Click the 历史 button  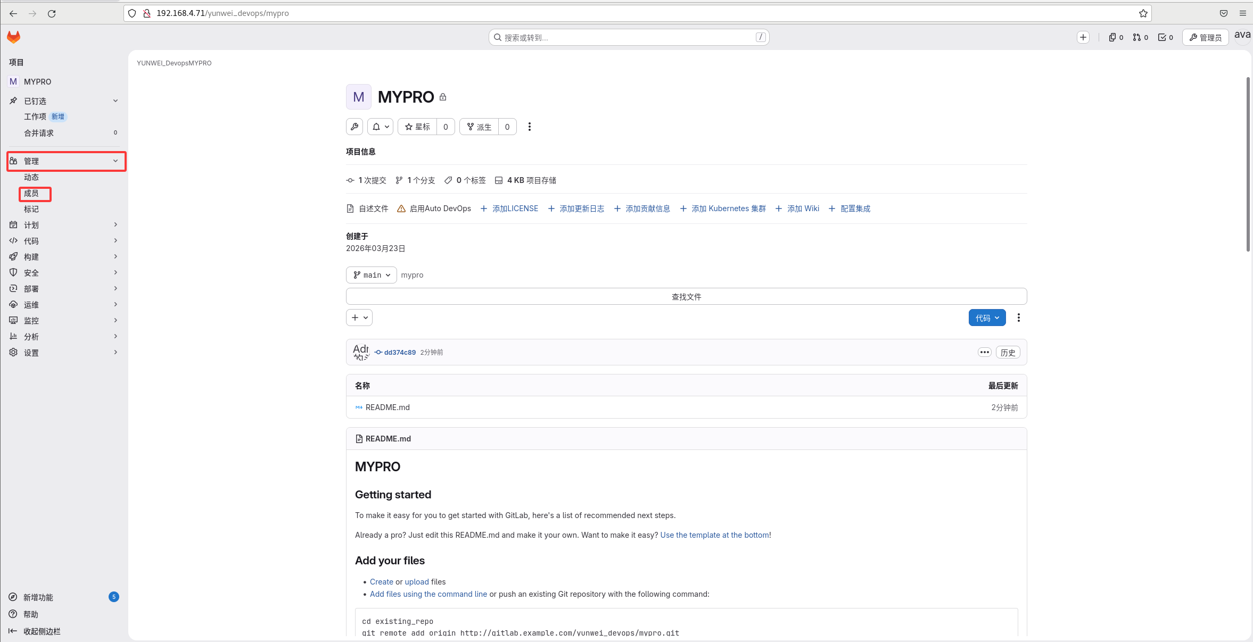1008,352
